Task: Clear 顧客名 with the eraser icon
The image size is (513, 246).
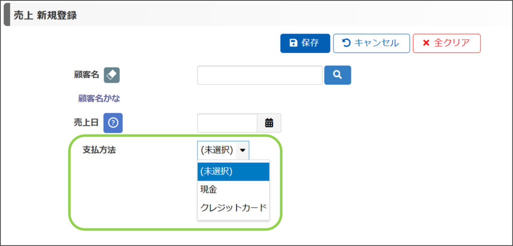Action: click(x=112, y=75)
